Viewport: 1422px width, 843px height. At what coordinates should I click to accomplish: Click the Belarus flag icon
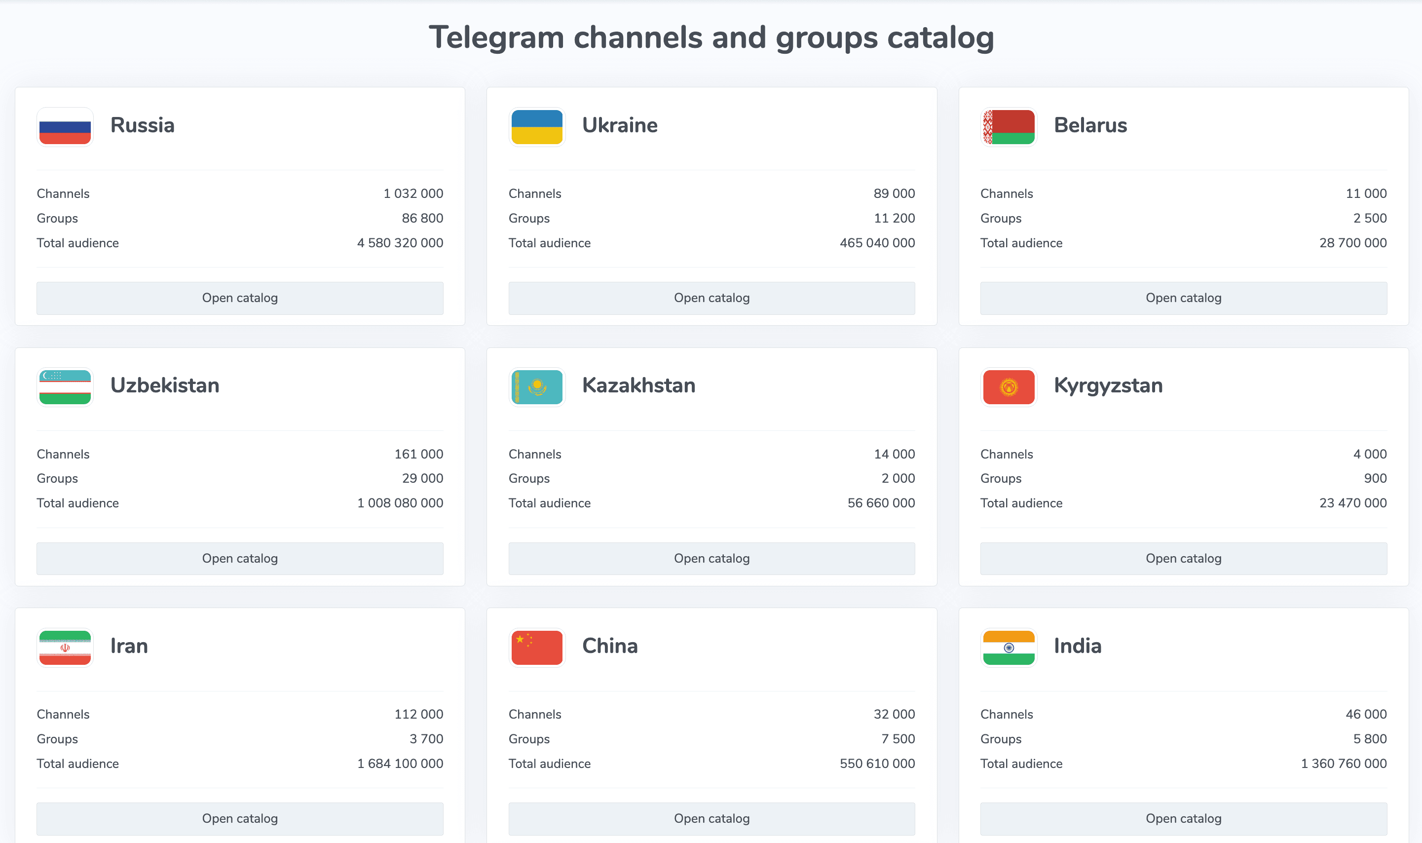[1009, 127]
